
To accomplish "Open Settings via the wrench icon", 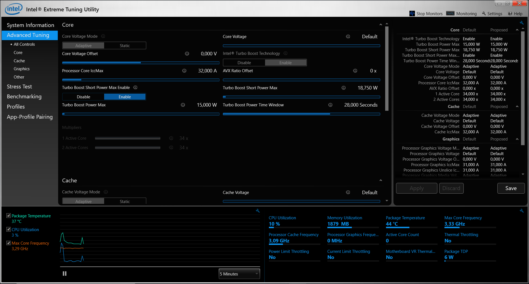I will tap(484, 13).
